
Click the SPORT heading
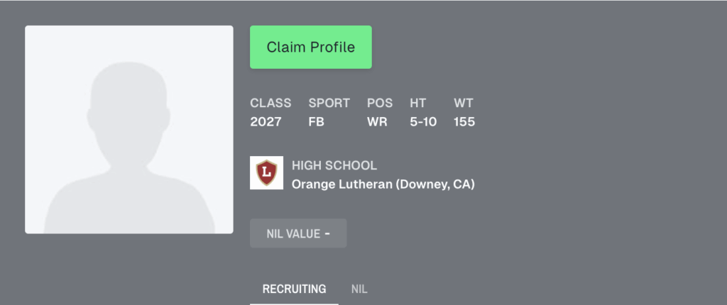(x=329, y=103)
